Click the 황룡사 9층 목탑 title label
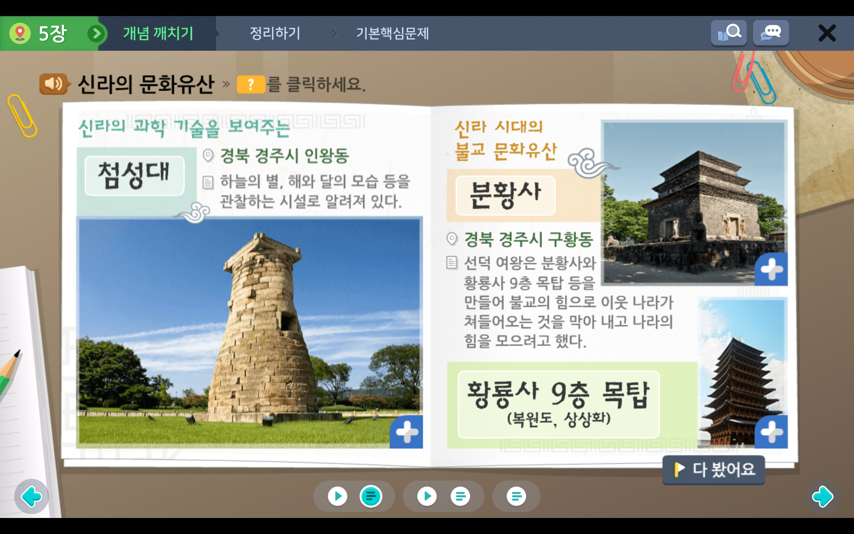This screenshot has height=534, width=854. point(559,404)
